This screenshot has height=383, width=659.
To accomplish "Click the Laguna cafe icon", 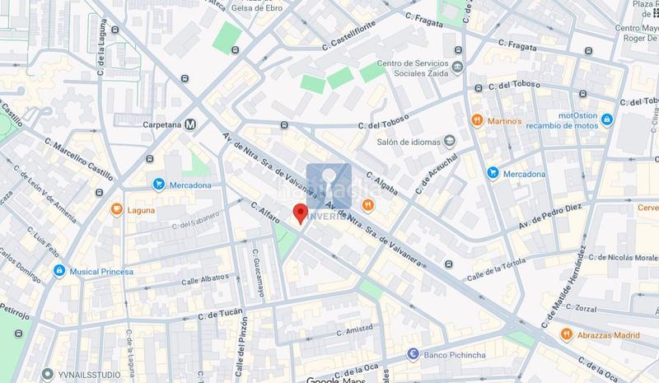I will [x=116, y=209].
